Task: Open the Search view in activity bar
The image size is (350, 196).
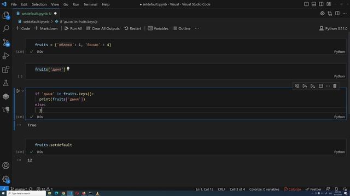Action: [x=6, y=28]
